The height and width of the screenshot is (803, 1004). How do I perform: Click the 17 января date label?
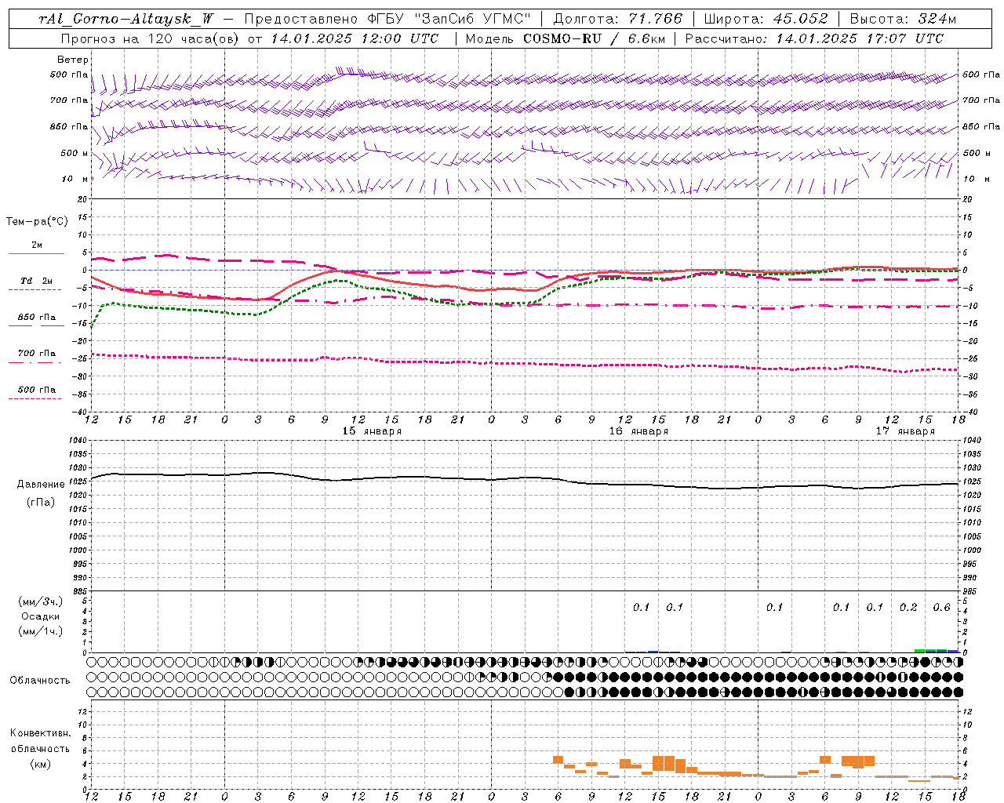[x=905, y=431]
